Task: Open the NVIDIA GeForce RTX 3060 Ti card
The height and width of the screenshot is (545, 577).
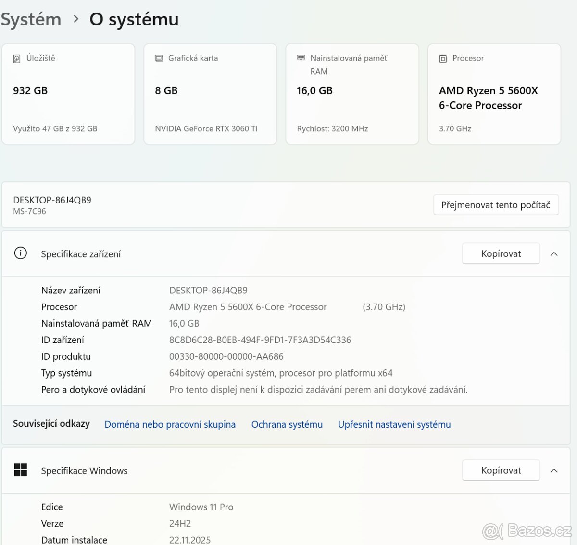Action: coord(210,94)
